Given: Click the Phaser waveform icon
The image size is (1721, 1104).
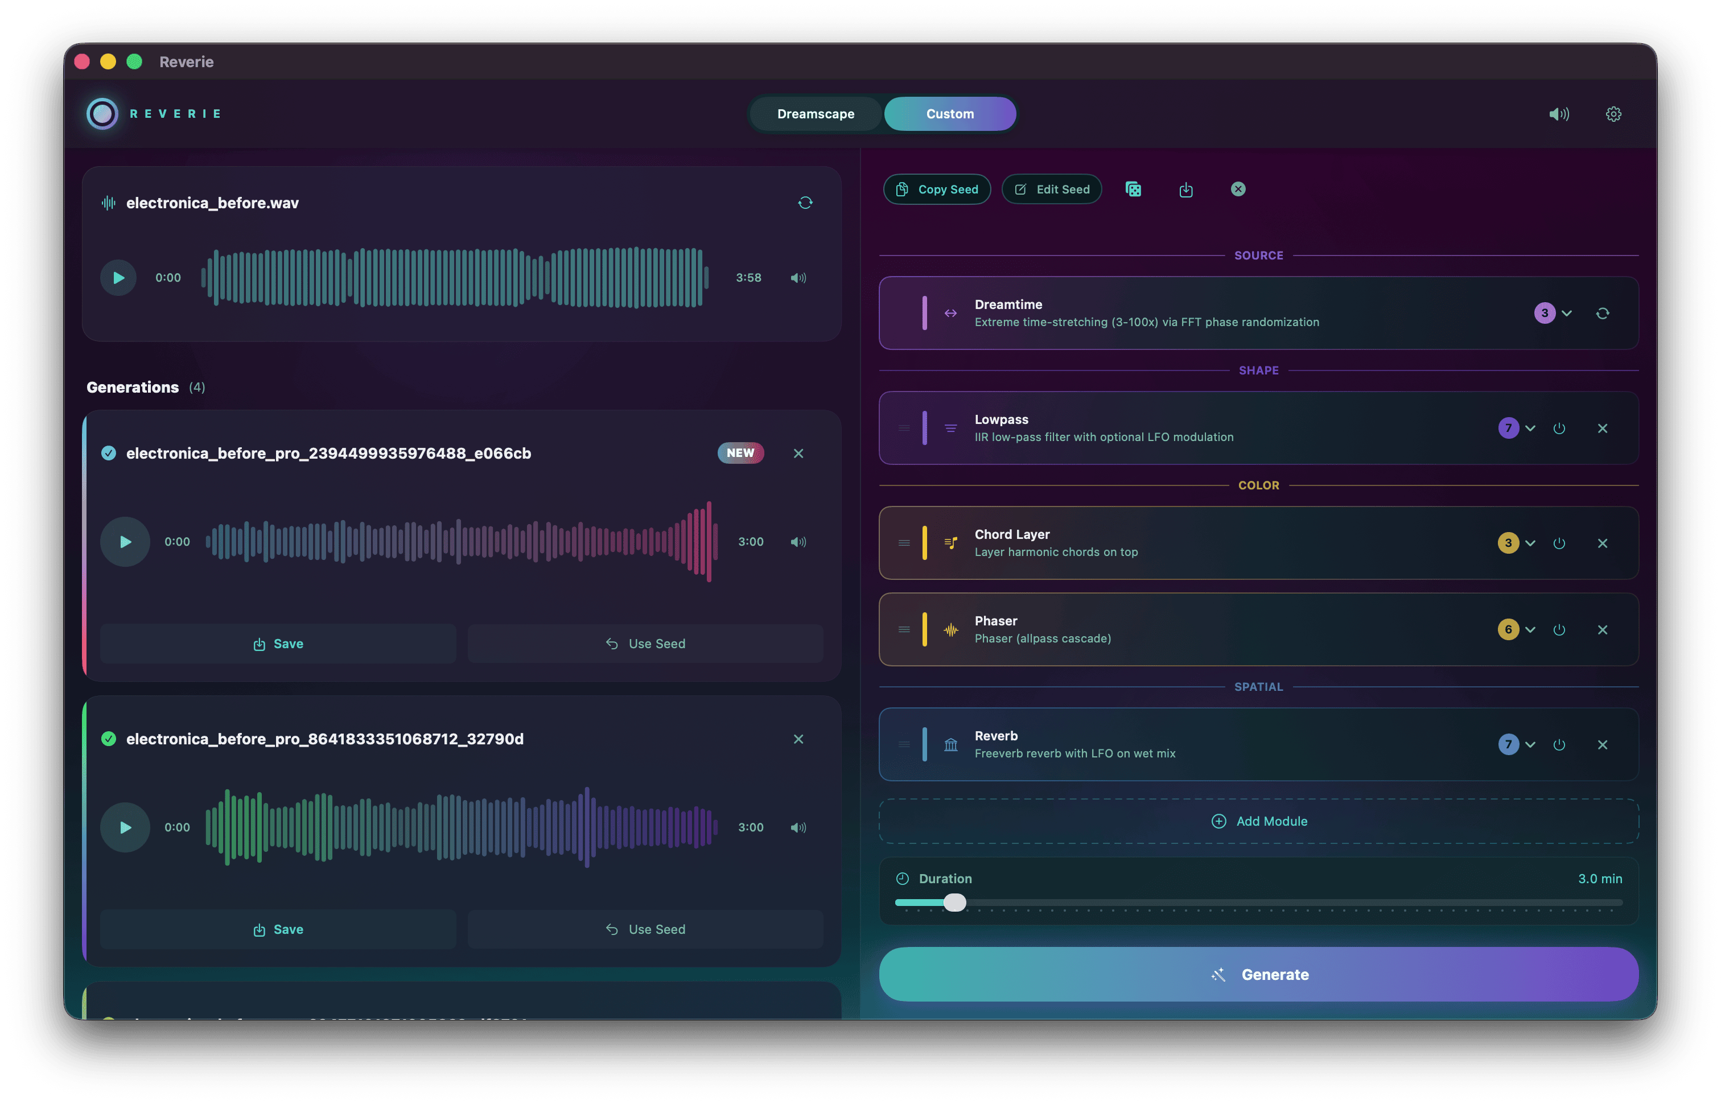Looking at the screenshot, I should point(950,629).
